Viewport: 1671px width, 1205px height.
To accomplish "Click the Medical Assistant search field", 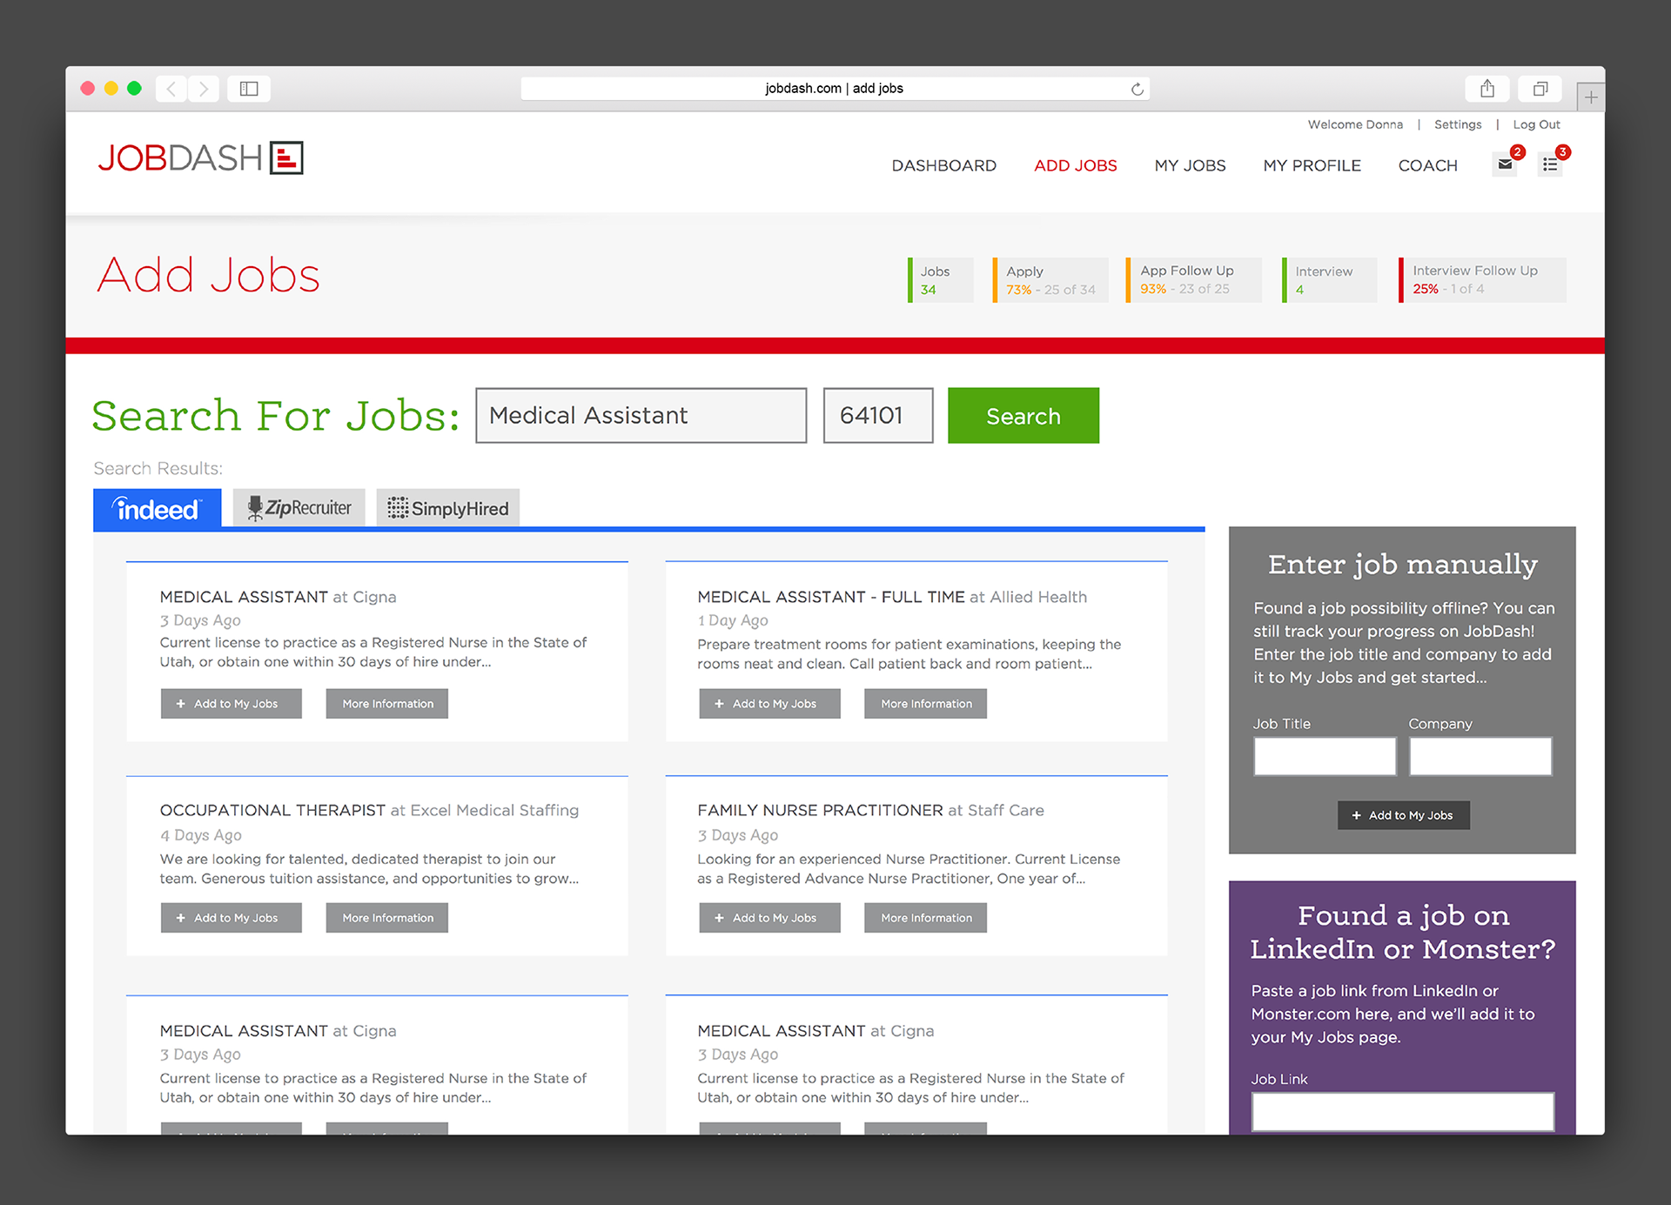I will (641, 415).
